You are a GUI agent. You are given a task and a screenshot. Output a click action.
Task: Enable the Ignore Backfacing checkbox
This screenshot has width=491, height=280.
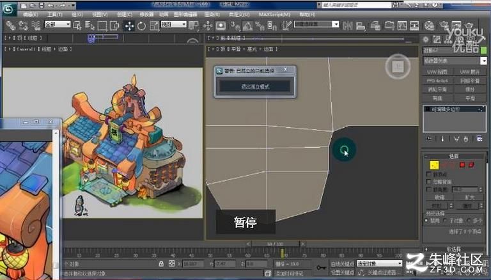[x=429, y=182]
